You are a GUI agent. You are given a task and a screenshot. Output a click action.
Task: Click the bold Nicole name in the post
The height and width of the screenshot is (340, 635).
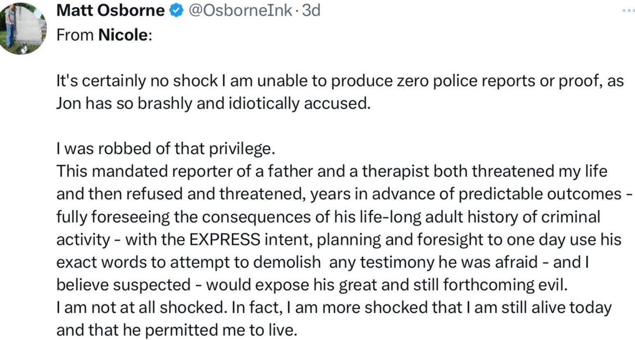point(123,35)
